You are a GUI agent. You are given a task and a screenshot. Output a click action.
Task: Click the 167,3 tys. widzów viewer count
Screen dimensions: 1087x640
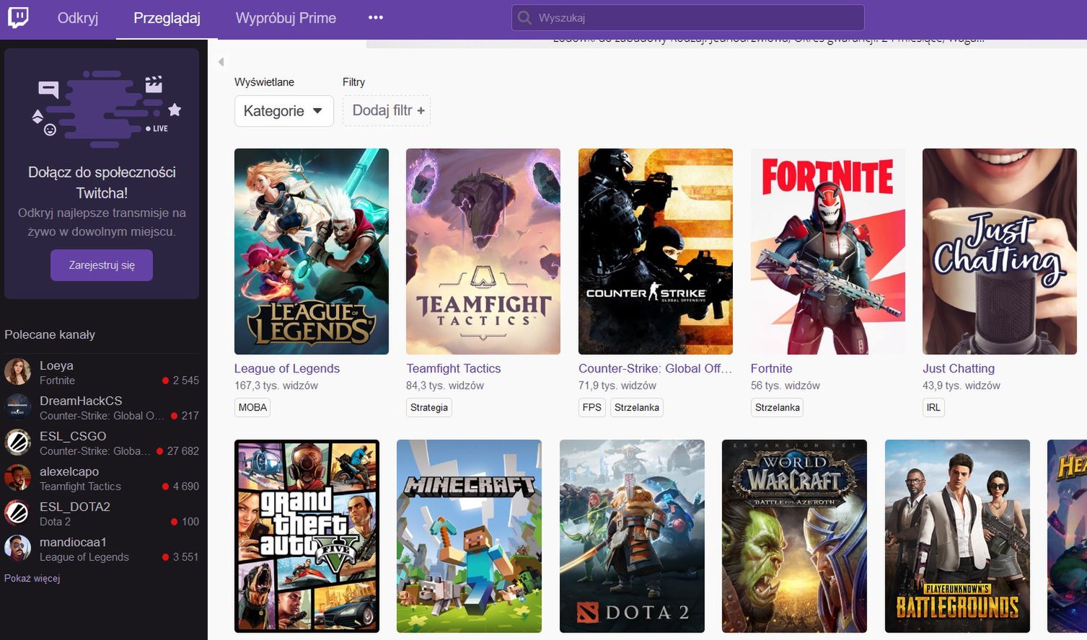coord(276,386)
